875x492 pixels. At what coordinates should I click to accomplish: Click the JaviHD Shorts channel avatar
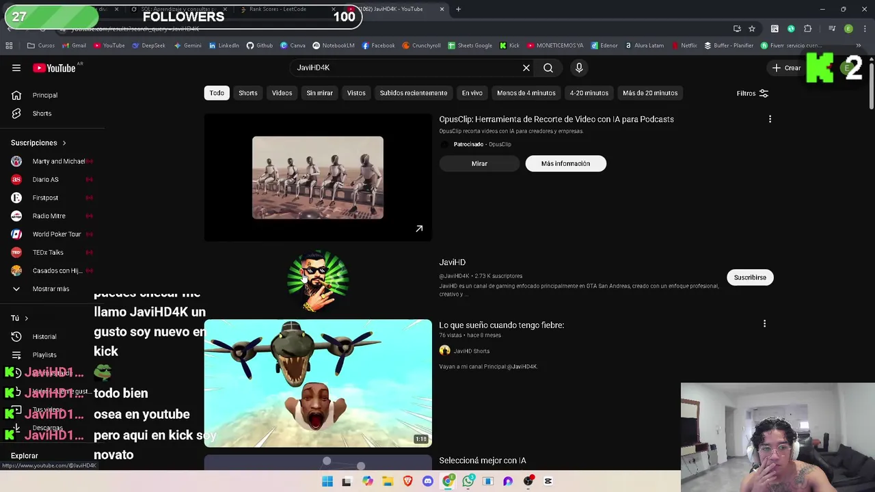pyautogui.click(x=445, y=351)
